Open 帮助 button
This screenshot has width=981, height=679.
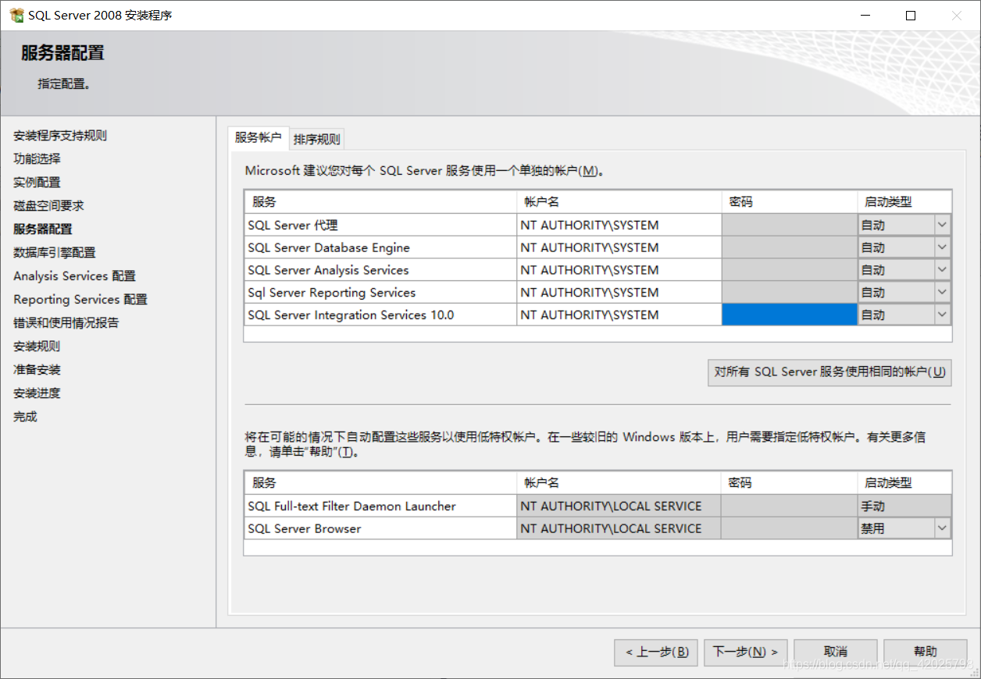[926, 652]
